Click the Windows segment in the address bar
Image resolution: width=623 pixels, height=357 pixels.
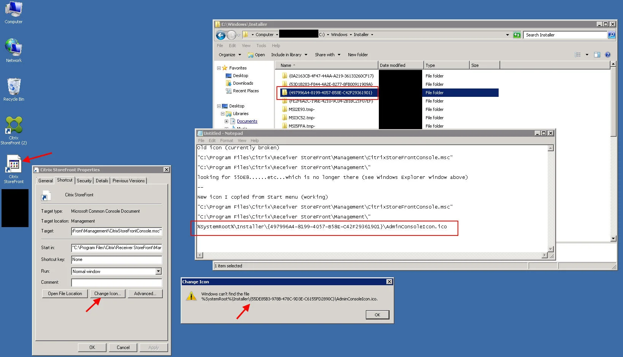(339, 35)
